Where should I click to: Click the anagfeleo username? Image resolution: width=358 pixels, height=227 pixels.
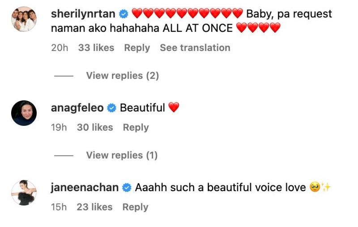(x=77, y=108)
